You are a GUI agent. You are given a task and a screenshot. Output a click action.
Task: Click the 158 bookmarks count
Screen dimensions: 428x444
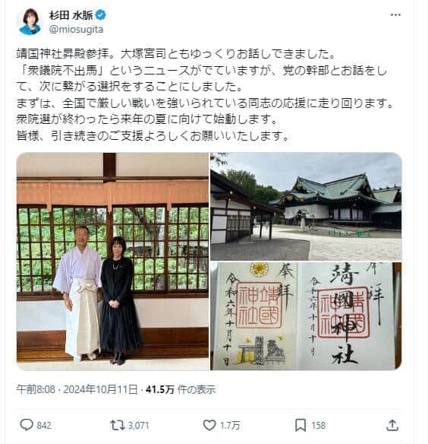[x=319, y=425]
